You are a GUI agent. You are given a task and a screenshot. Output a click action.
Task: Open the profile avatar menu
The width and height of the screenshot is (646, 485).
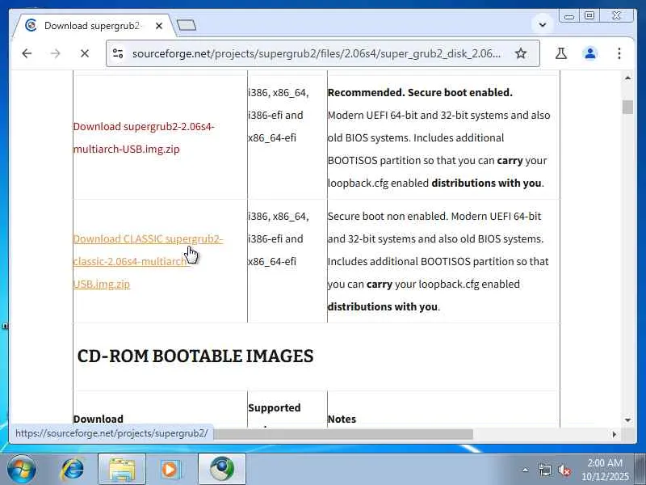tap(590, 53)
